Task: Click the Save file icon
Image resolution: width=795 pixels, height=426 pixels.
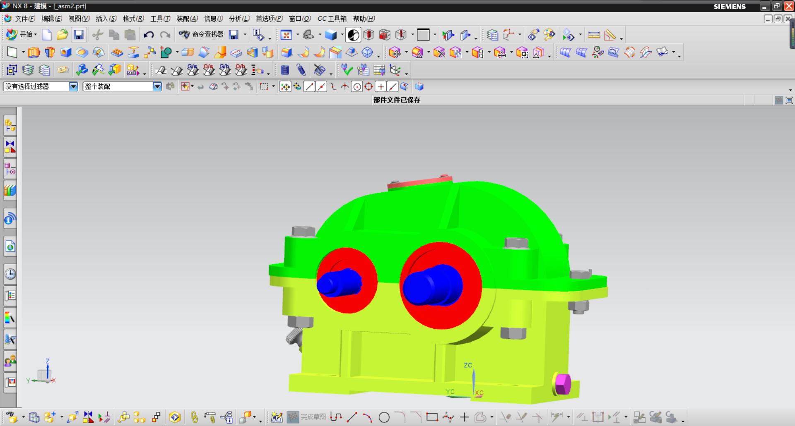Action: pos(79,35)
